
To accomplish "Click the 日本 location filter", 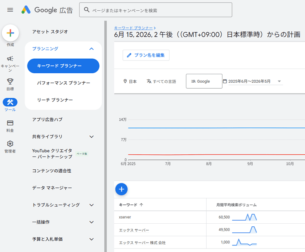I will [130, 81].
